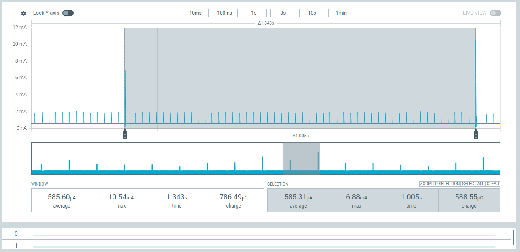
Task: Choose the 1min time window
Action: pos(341,13)
